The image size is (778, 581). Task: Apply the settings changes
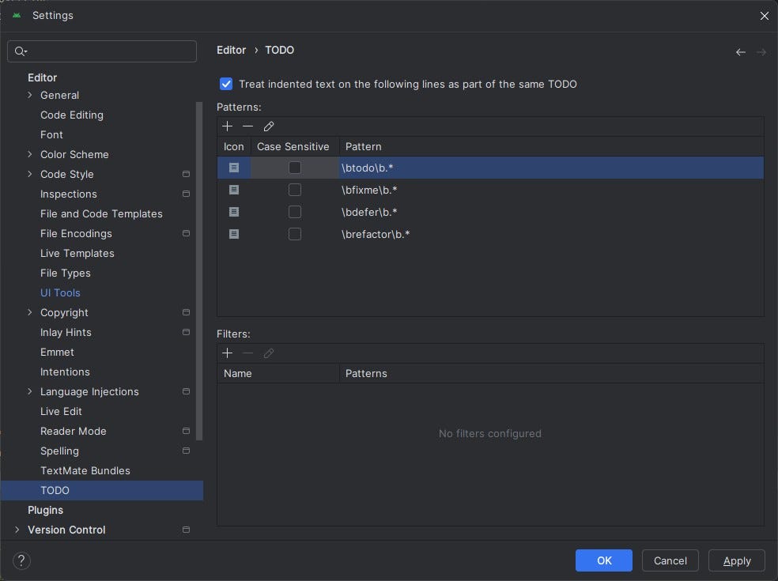(x=736, y=560)
